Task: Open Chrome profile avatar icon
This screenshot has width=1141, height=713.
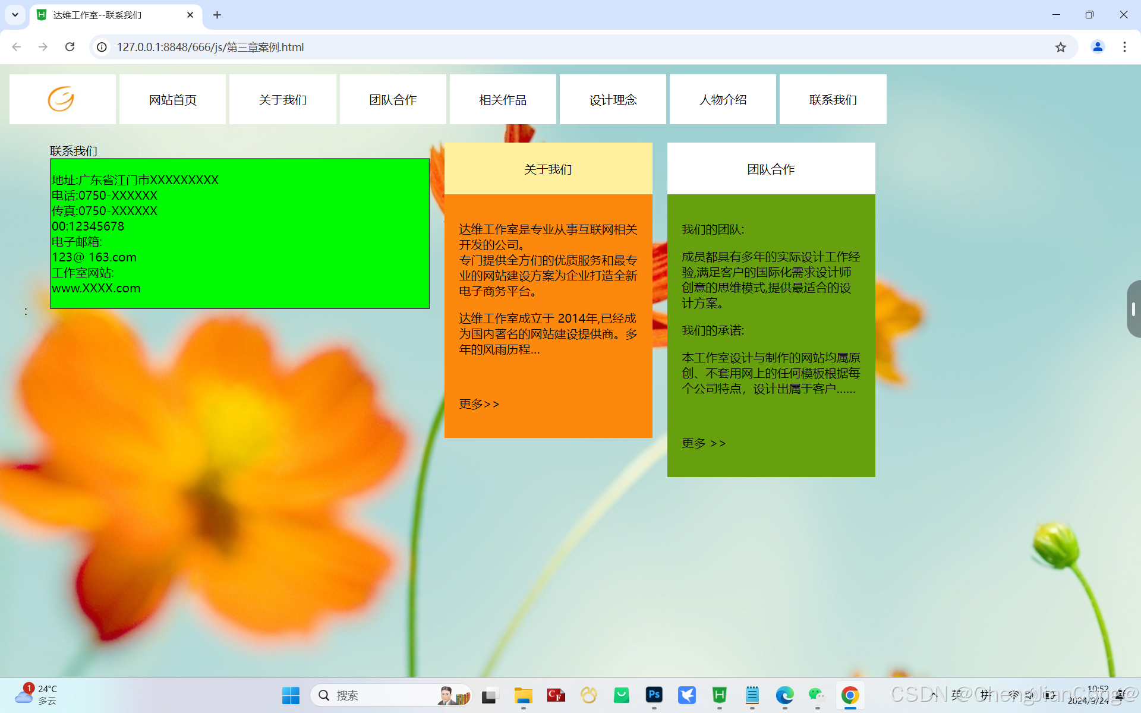Action: (1097, 47)
